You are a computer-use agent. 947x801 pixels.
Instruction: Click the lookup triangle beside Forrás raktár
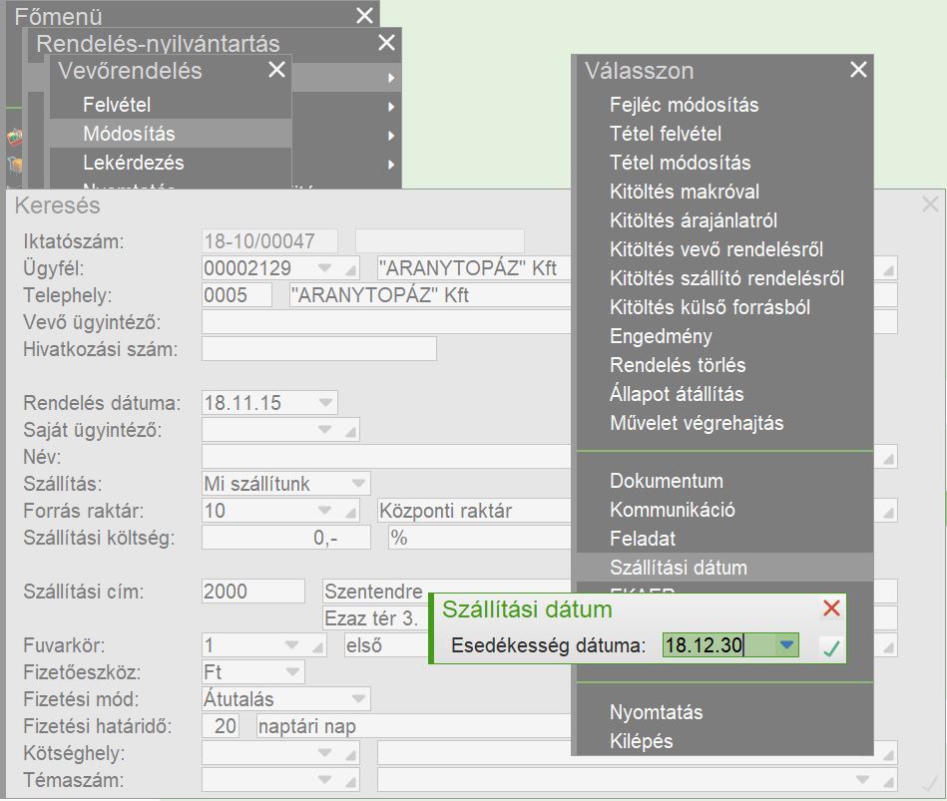[350, 513]
